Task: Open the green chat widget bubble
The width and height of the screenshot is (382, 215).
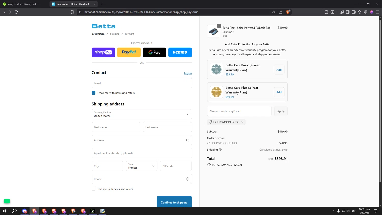Action: 7,201
